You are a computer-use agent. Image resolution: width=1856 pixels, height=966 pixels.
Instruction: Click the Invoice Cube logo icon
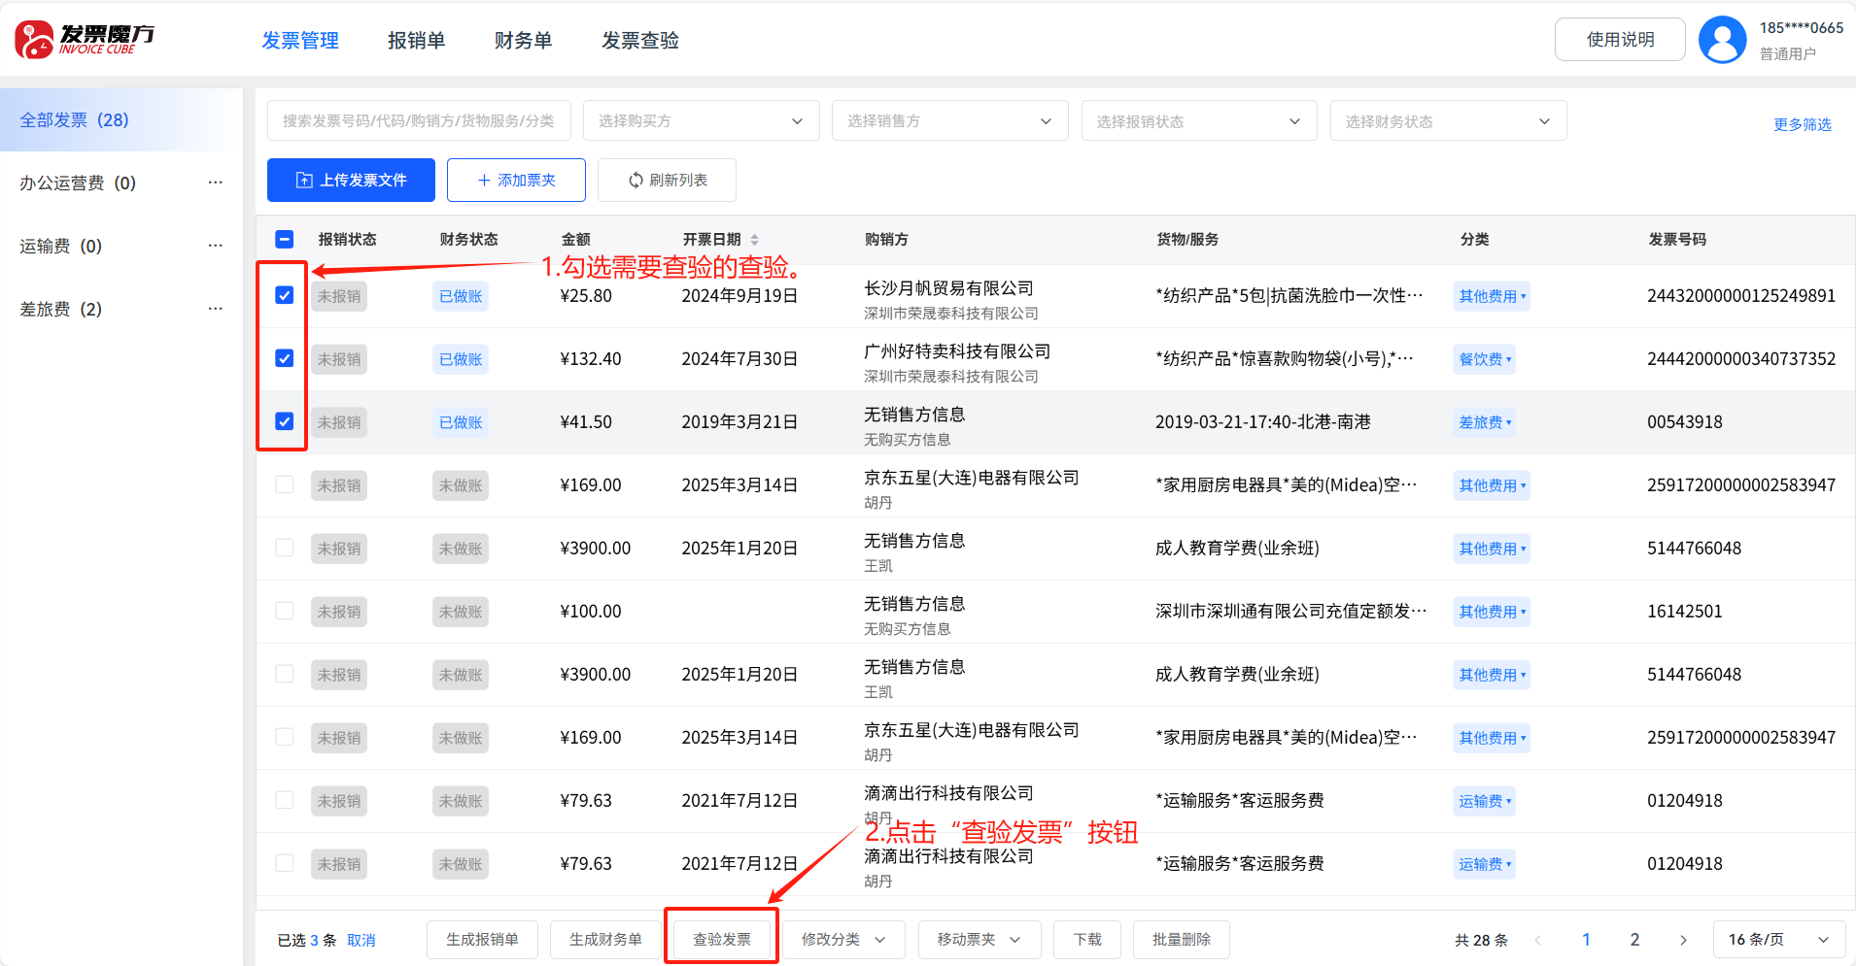click(35, 40)
